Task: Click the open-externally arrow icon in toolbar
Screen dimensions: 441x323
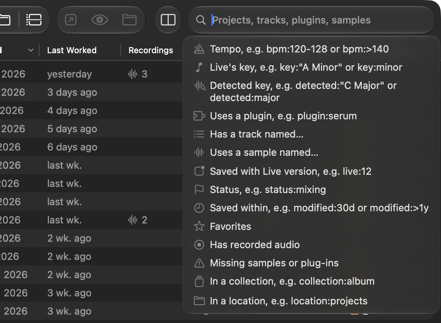Action: tap(71, 20)
